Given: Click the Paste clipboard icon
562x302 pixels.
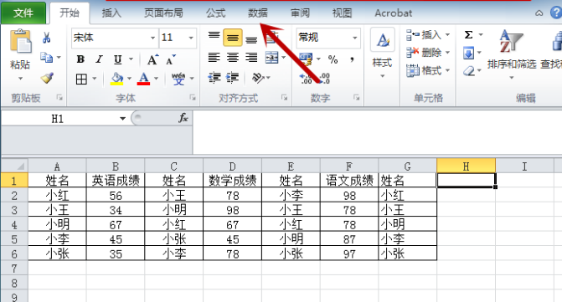Looking at the screenshot, I should [20, 42].
